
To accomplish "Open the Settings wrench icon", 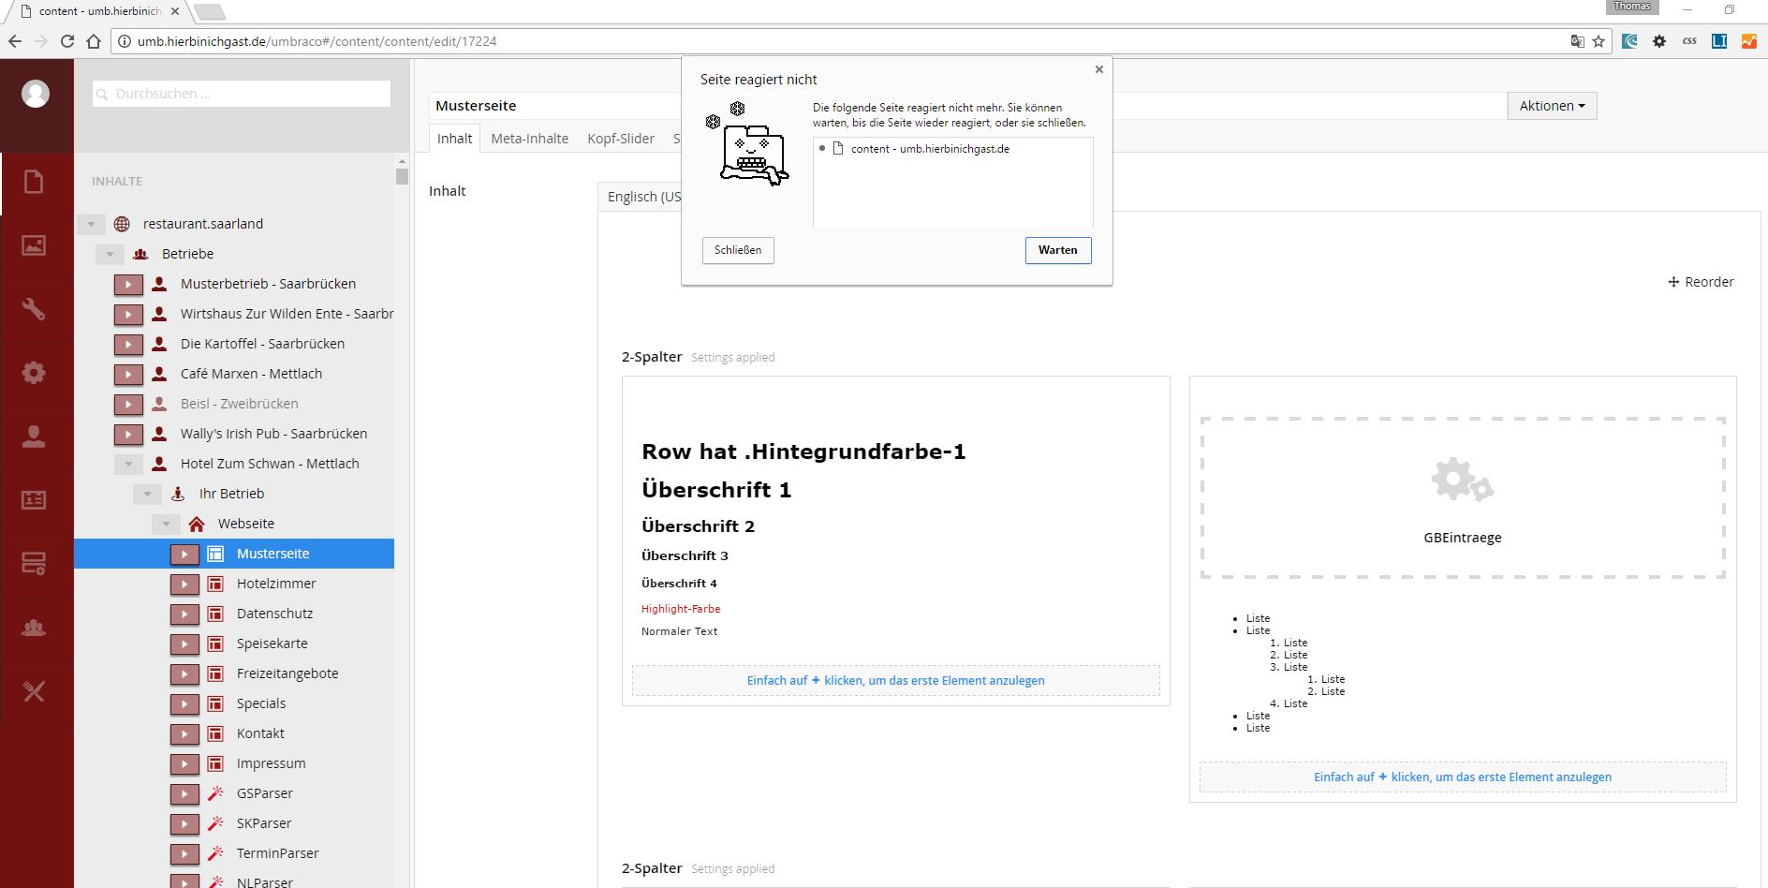I will coord(34,309).
